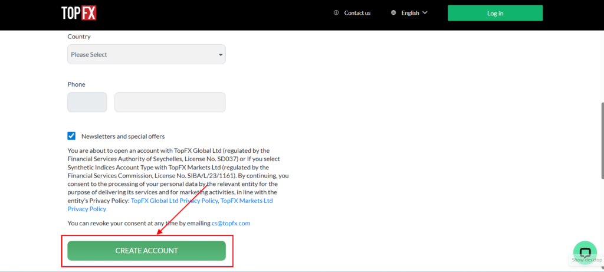604x272 pixels.
Task: Open TopFX Global Ltd Privacy Policy link
Action: pyautogui.click(x=174, y=201)
